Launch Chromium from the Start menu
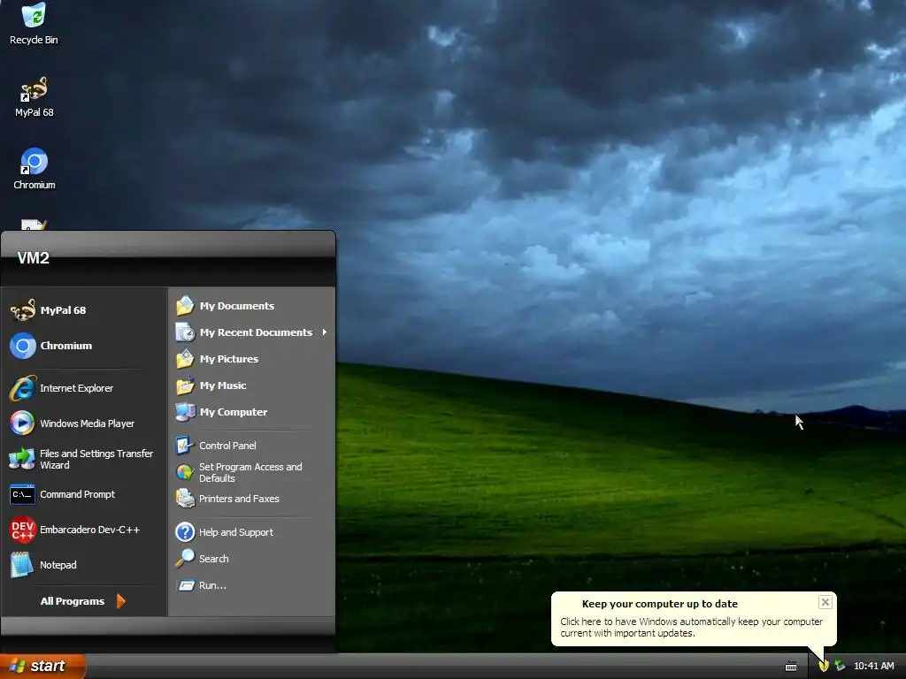Viewport: 906px width, 679px height. 84,346
